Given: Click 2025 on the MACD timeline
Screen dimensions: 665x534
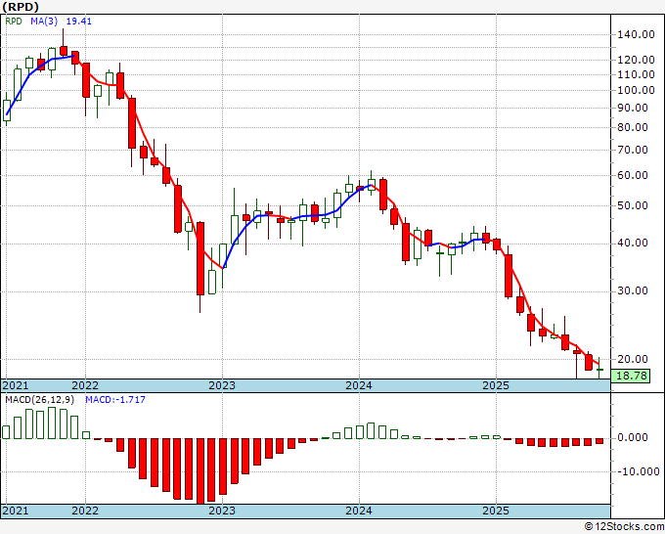Looking at the screenshot, I should (x=496, y=511).
